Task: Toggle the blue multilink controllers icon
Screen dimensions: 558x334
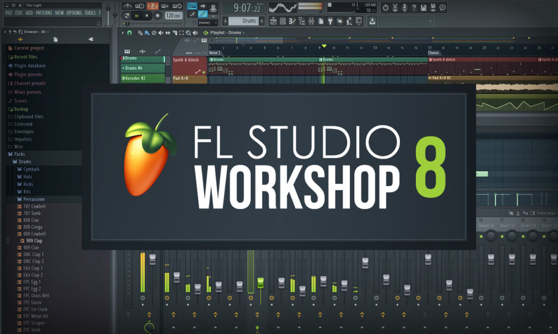Action: 203,14
